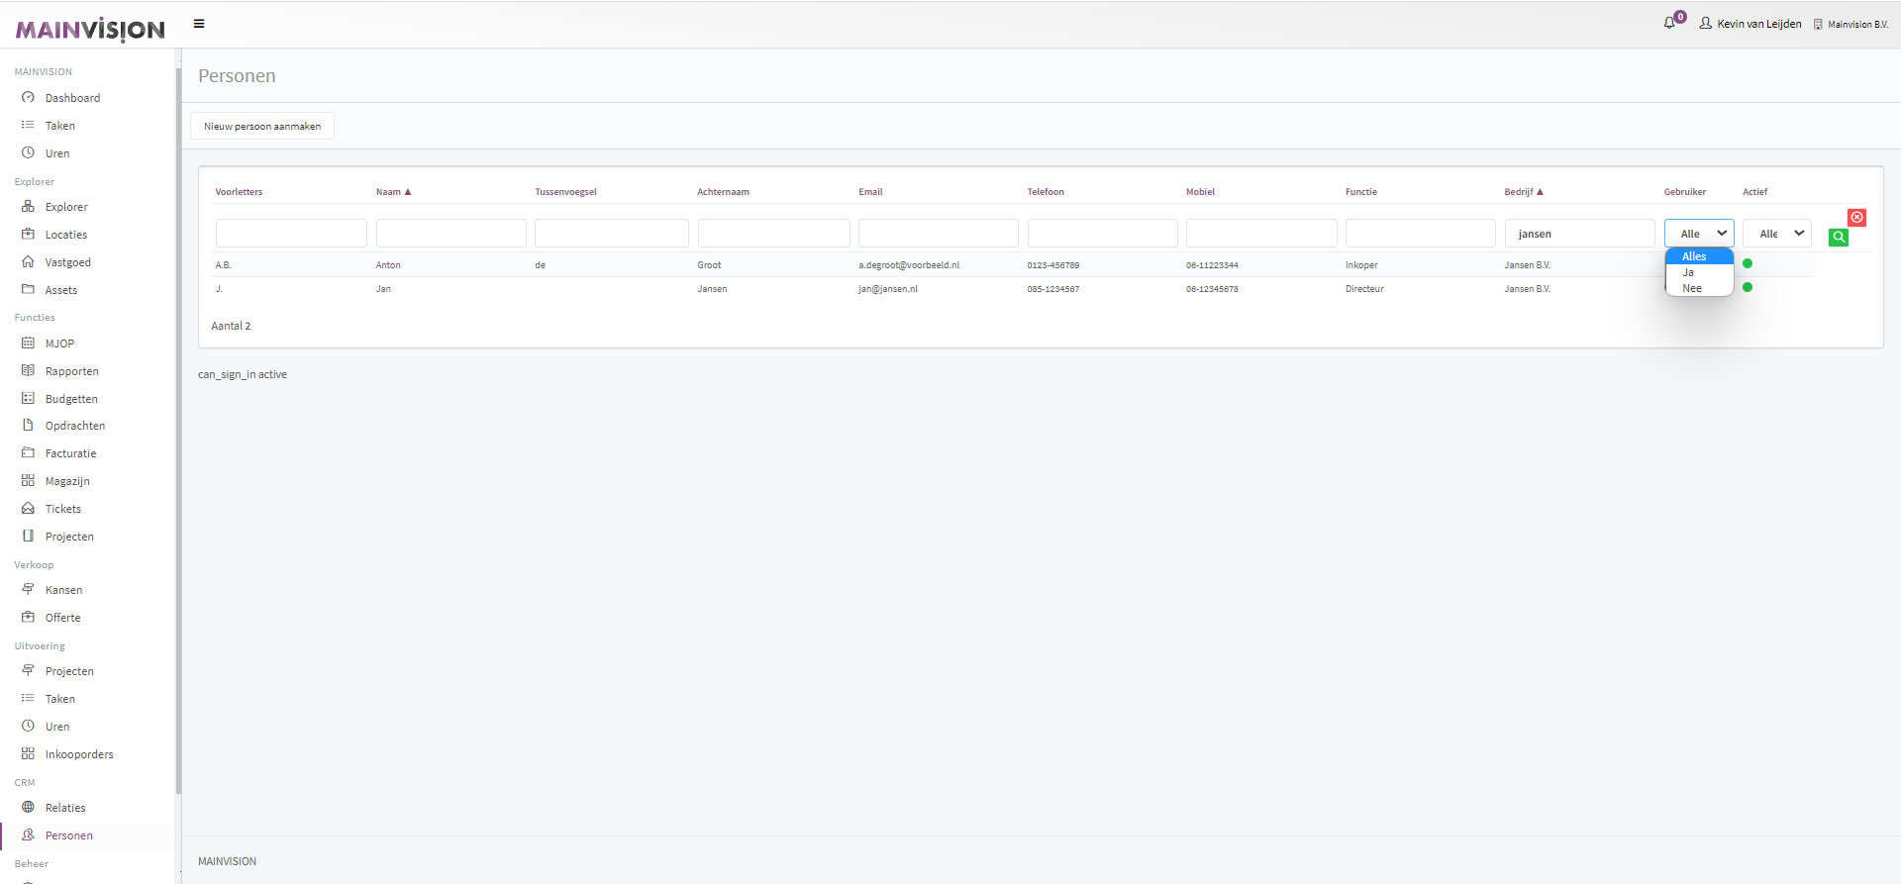
Task: Sort the table by Email column
Action: [x=870, y=192]
